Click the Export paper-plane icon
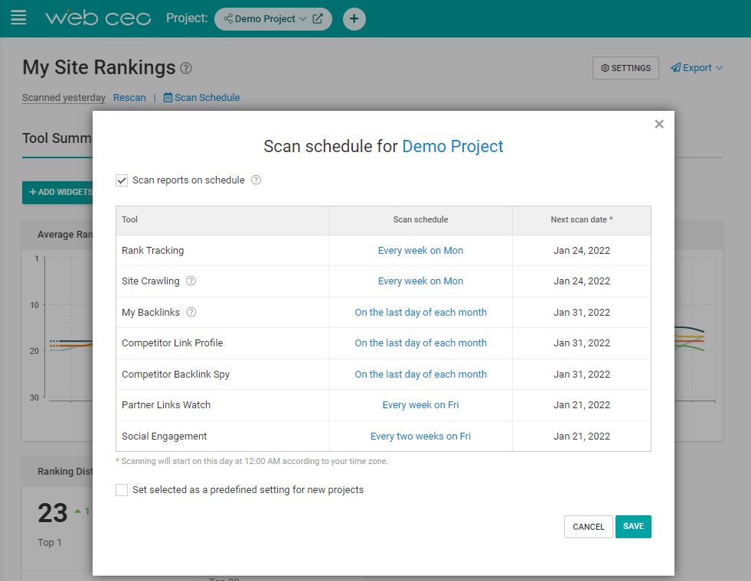751x581 pixels. [x=674, y=67]
